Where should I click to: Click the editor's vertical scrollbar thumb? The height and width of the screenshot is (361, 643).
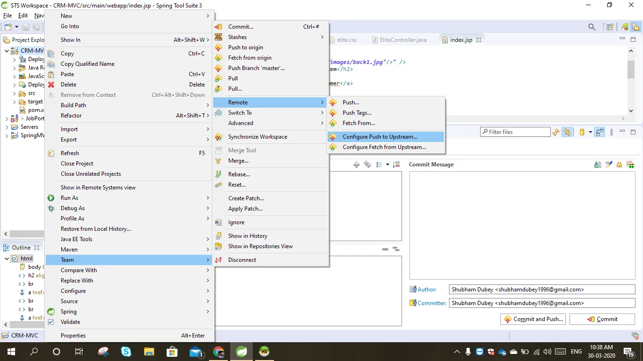(631, 69)
